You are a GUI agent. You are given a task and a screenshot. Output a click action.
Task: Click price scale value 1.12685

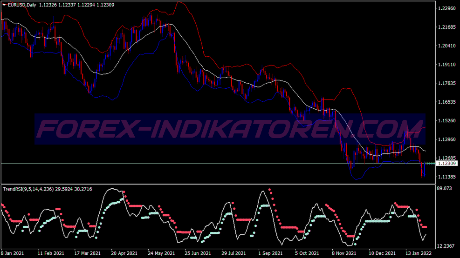point(447,158)
